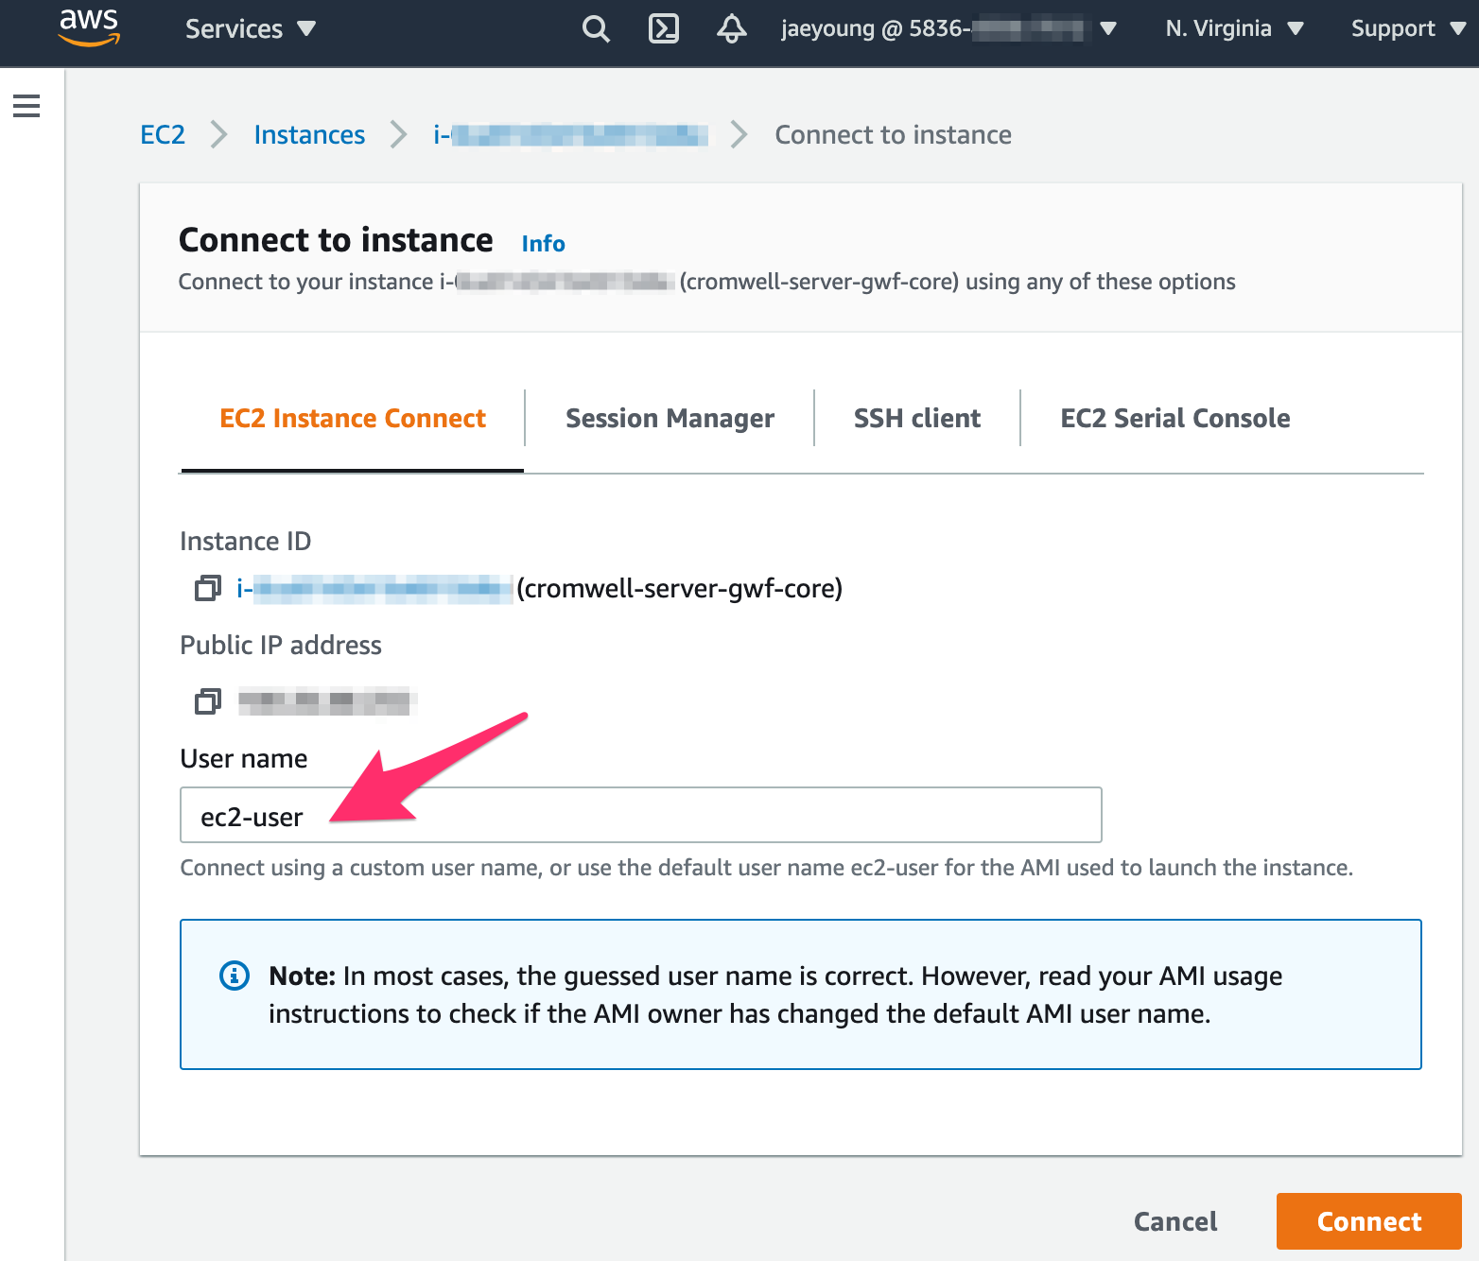Click the 'Public IP address' label

tap(281, 645)
